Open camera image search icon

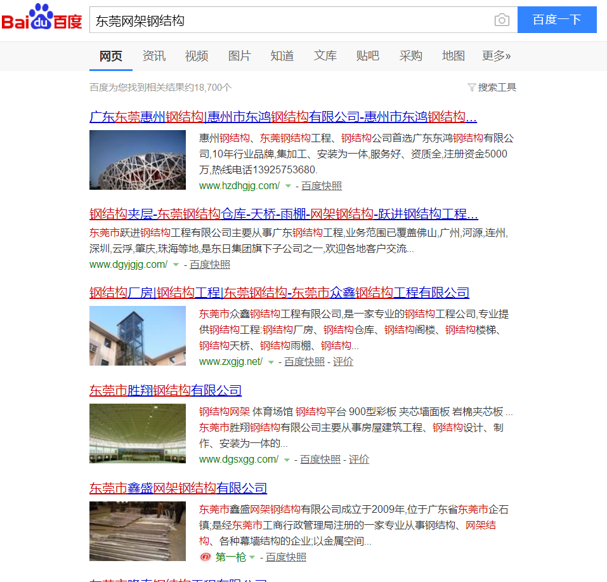502,20
